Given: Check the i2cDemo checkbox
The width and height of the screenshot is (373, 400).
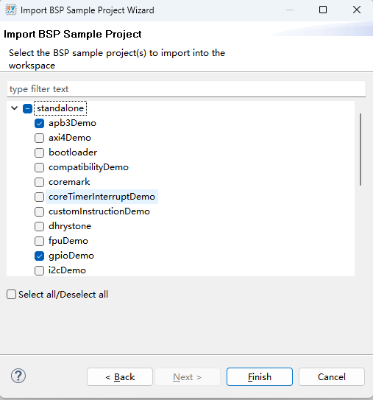Looking at the screenshot, I should point(39,270).
